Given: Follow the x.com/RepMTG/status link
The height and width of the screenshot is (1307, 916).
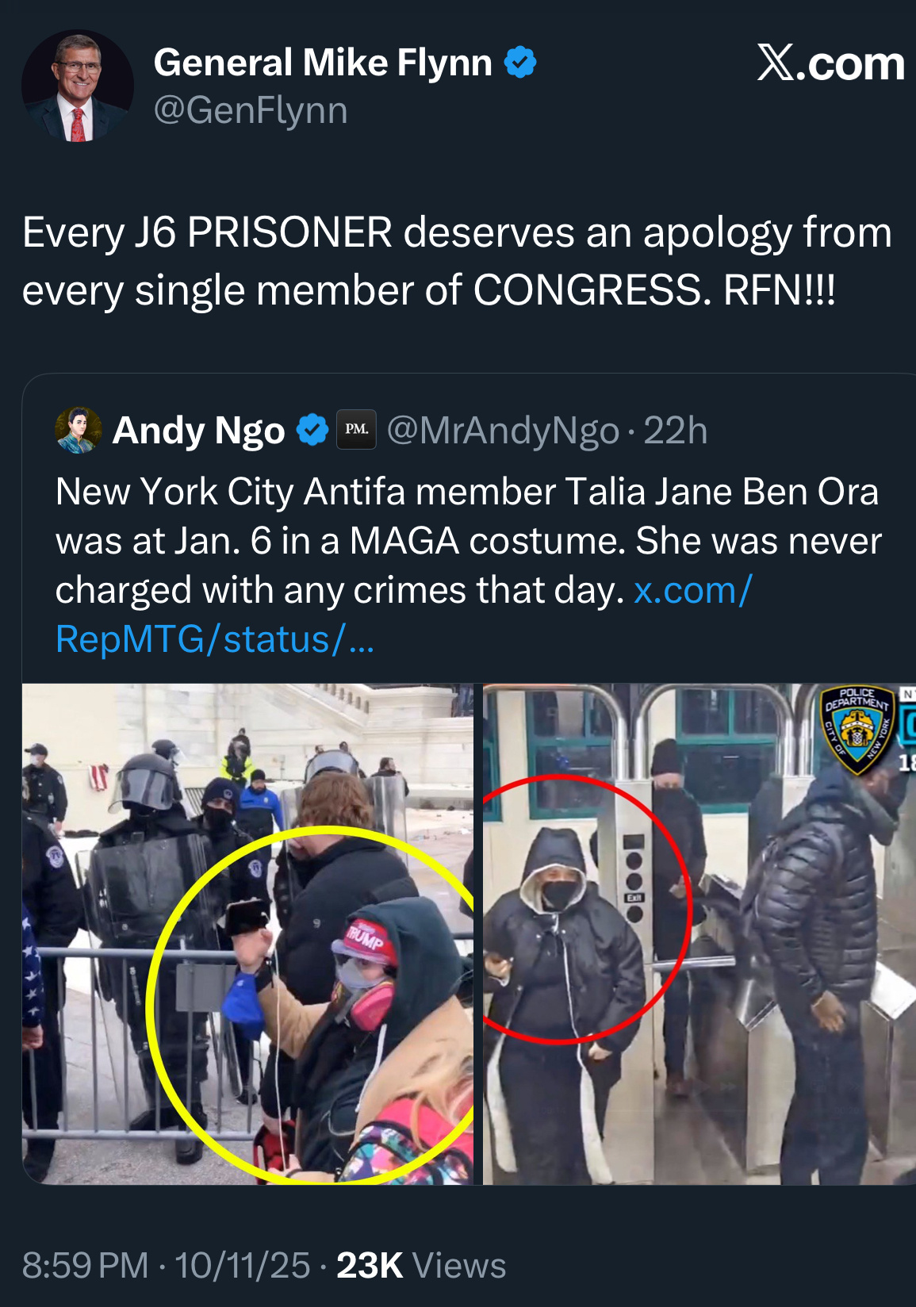Looking at the screenshot, I should coord(404,615).
